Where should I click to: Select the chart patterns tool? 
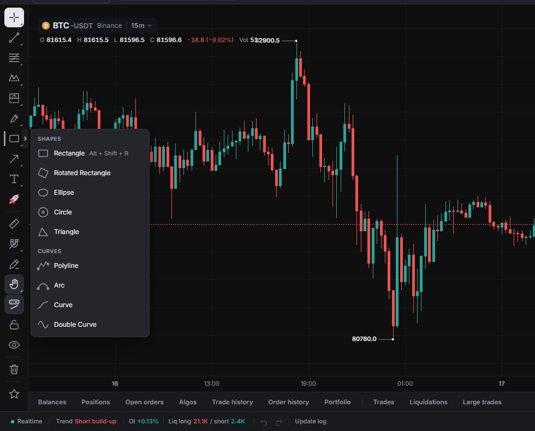point(14,78)
